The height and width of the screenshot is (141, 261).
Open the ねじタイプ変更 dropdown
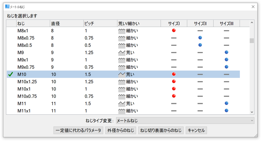(x=185, y=121)
